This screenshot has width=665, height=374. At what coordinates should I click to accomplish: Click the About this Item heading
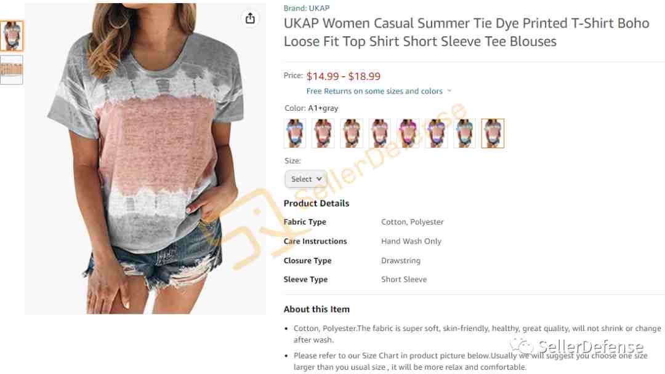(x=317, y=309)
